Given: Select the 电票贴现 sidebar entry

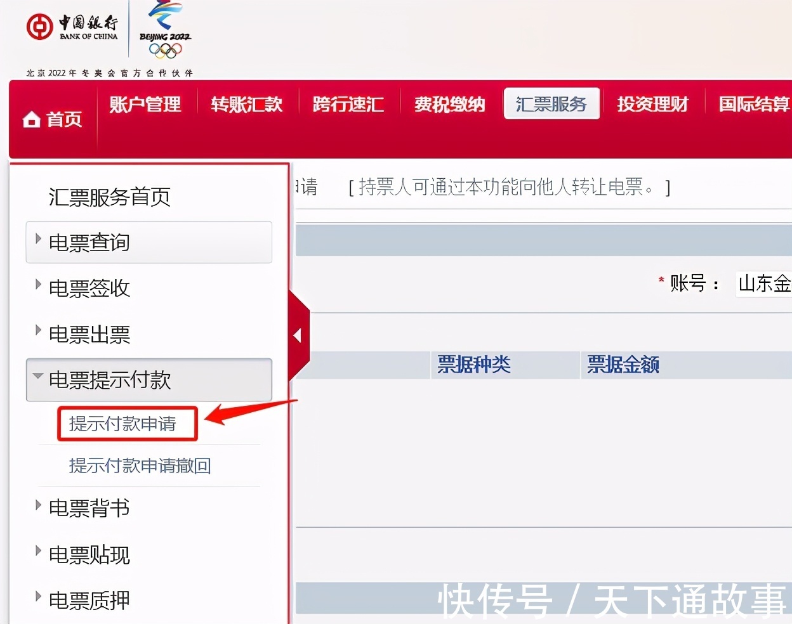Looking at the screenshot, I should (x=89, y=554).
